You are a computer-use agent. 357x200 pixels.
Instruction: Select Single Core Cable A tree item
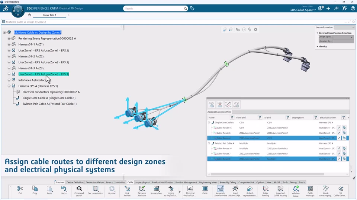click(x=49, y=98)
